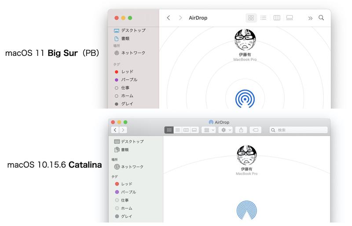Select list view in Big Sur toolbar
The width and height of the screenshot is (352, 226).
tap(263, 18)
